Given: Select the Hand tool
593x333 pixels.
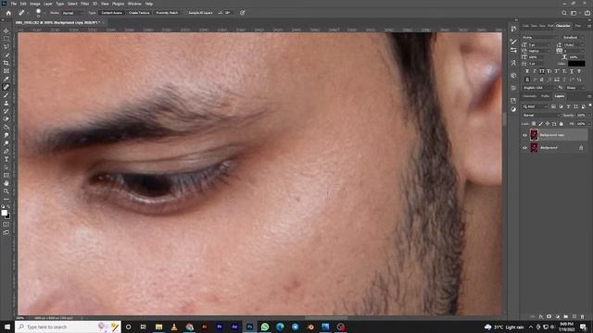Looking at the screenshot, I should [x=6, y=183].
